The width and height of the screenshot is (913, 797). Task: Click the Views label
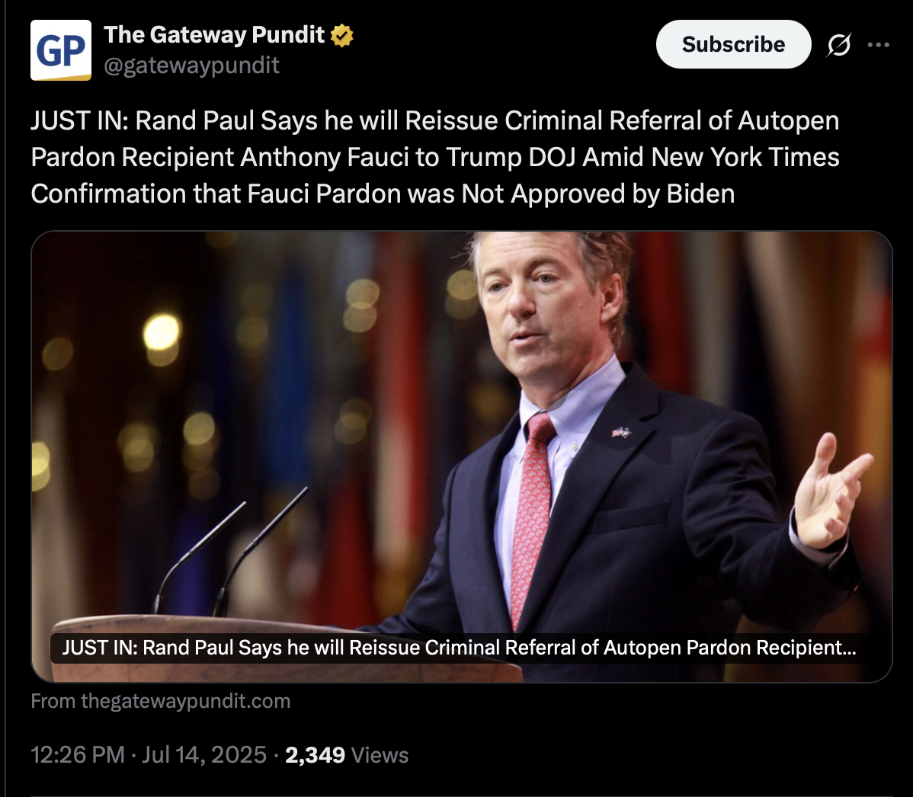tap(380, 755)
